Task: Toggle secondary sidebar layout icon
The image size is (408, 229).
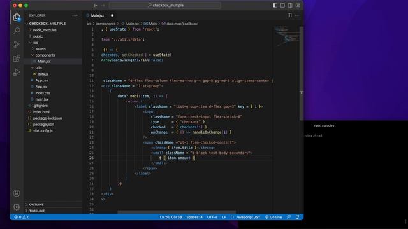Action: (290, 6)
